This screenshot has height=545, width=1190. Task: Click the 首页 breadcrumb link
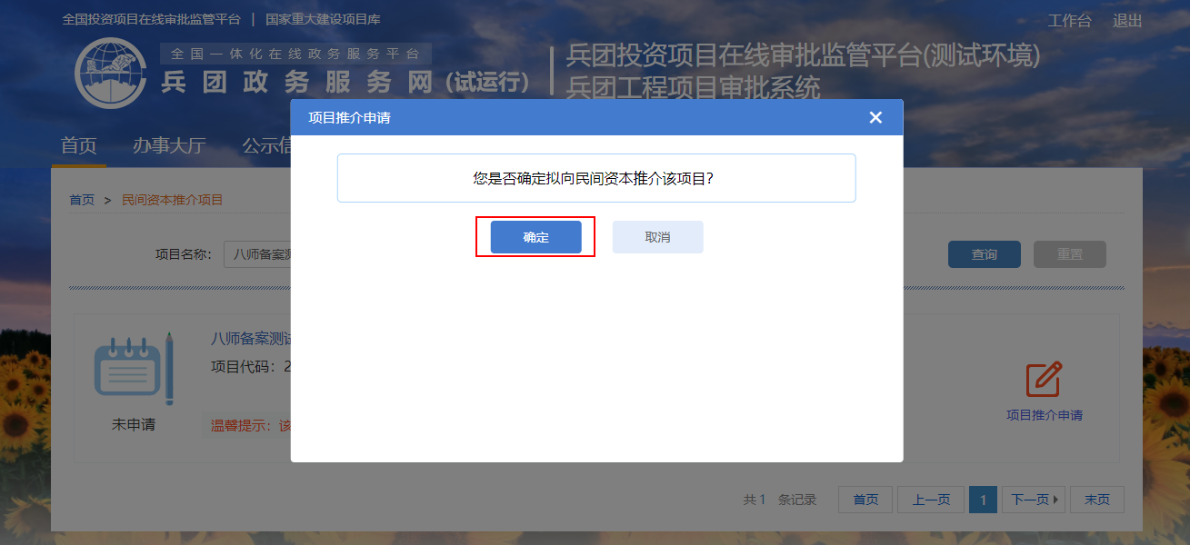click(x=82, y=200)
